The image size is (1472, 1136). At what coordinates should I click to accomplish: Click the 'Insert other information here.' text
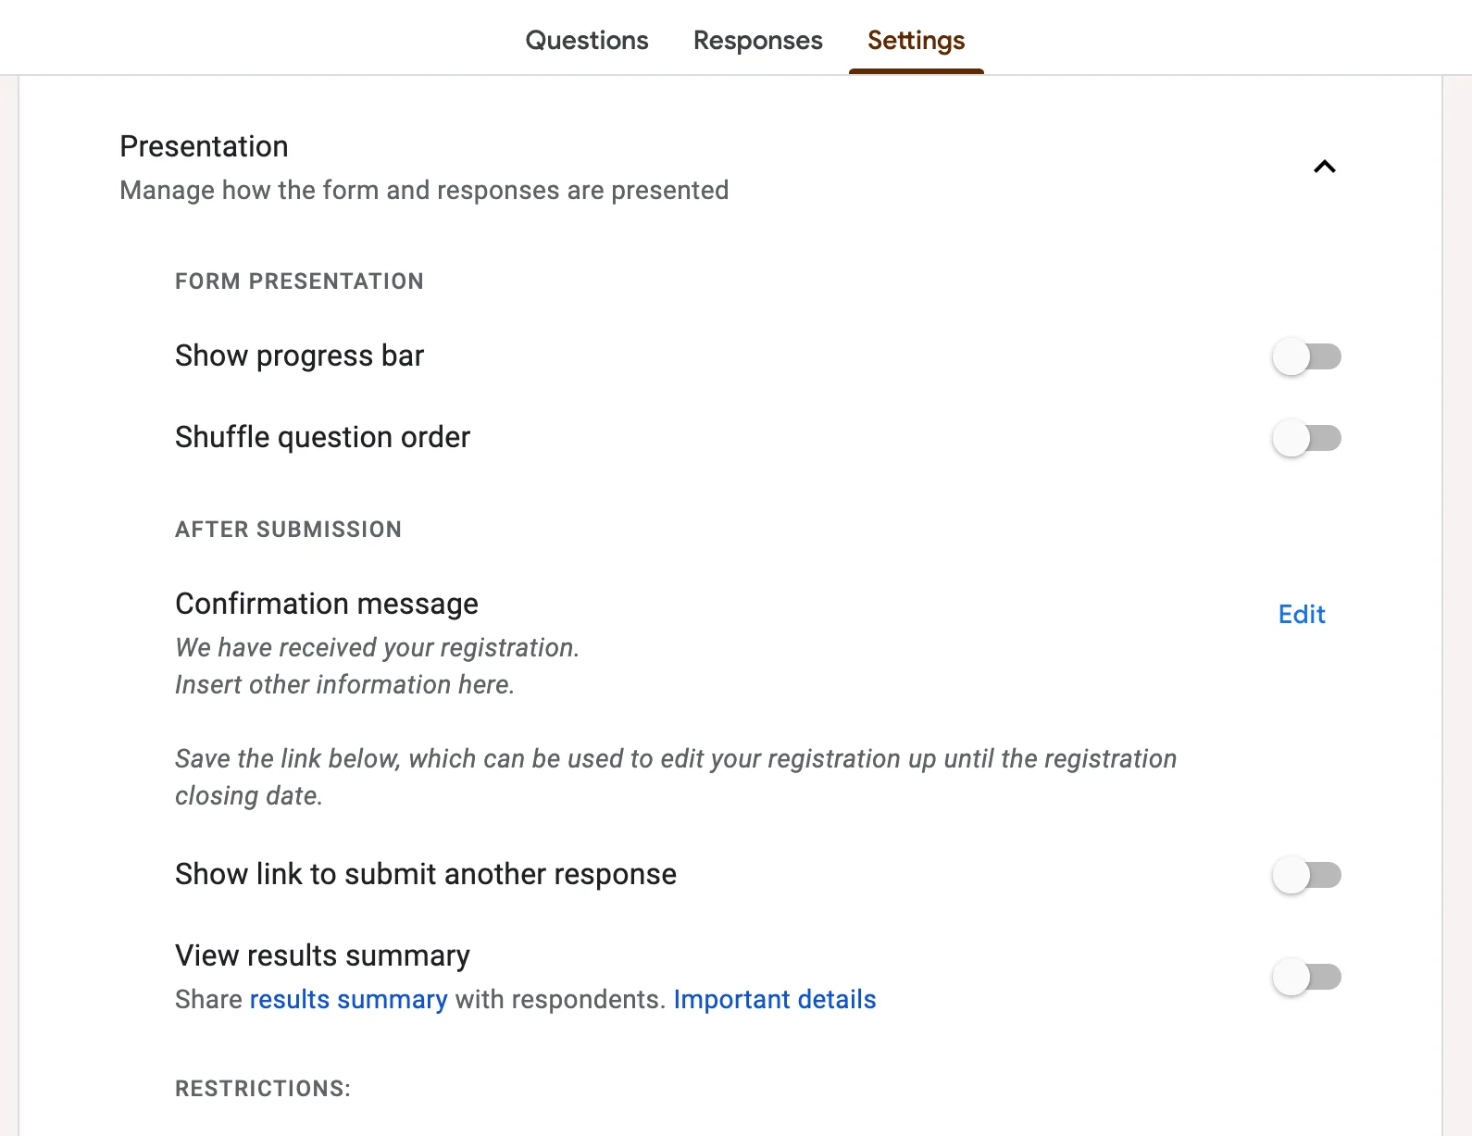[344, 685]
